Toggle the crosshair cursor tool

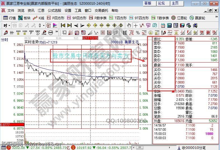[x=136, y=25]
